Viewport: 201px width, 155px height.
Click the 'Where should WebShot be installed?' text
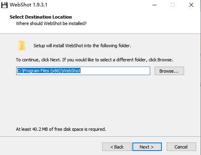51,23
